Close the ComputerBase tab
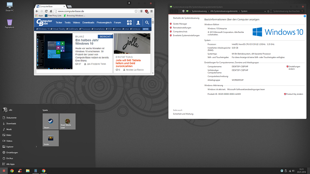310x174 pixels. coord(64,6)
